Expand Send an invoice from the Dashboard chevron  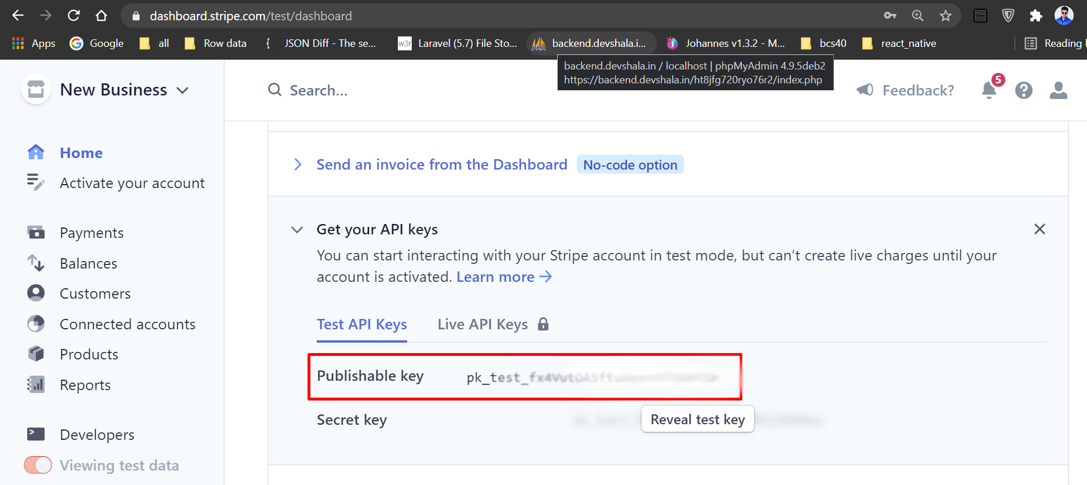tap(298, 164)
